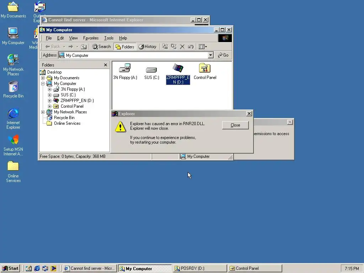This screenshot has height=273, width=364.
Task: Expand Control Panel tree node
Action: pos(50,106)
